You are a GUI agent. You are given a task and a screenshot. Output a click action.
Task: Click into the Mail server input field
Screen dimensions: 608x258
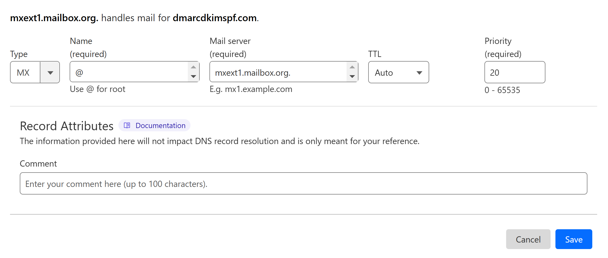tap(278, 72)
